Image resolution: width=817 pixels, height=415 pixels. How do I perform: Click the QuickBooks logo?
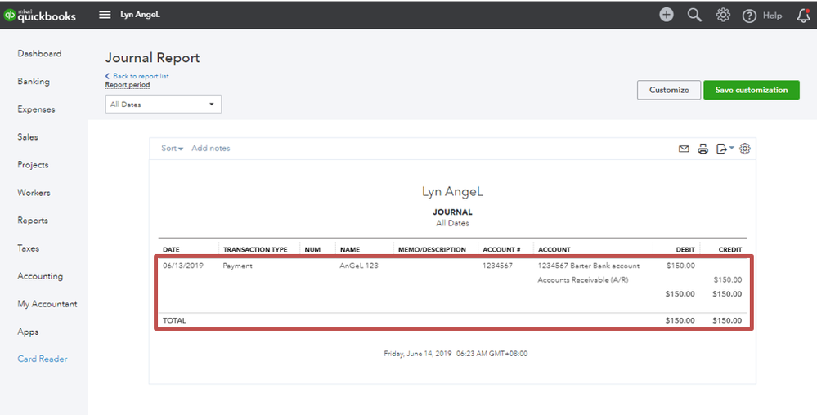click(x=39, y=16)
